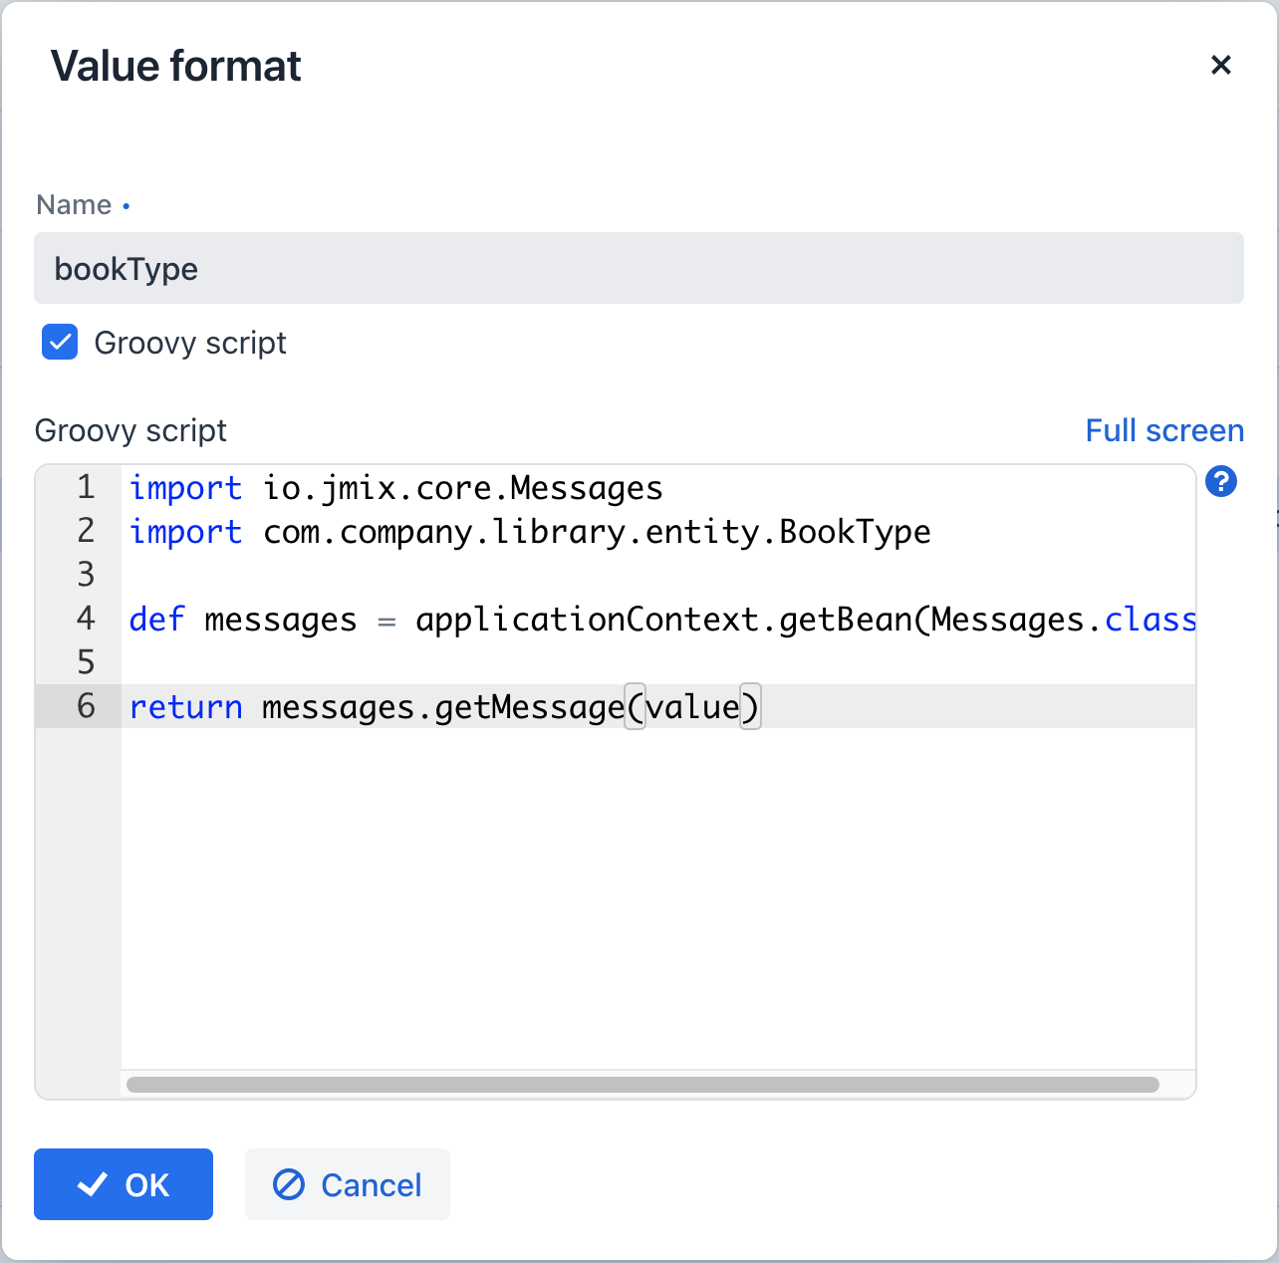Viewport: 1279px width, 1263px height.
Task: Click the Groovy script section label
Action: click(130, 429)
